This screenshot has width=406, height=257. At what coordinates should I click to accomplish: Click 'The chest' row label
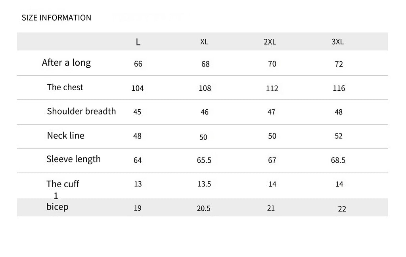point(65,87)
